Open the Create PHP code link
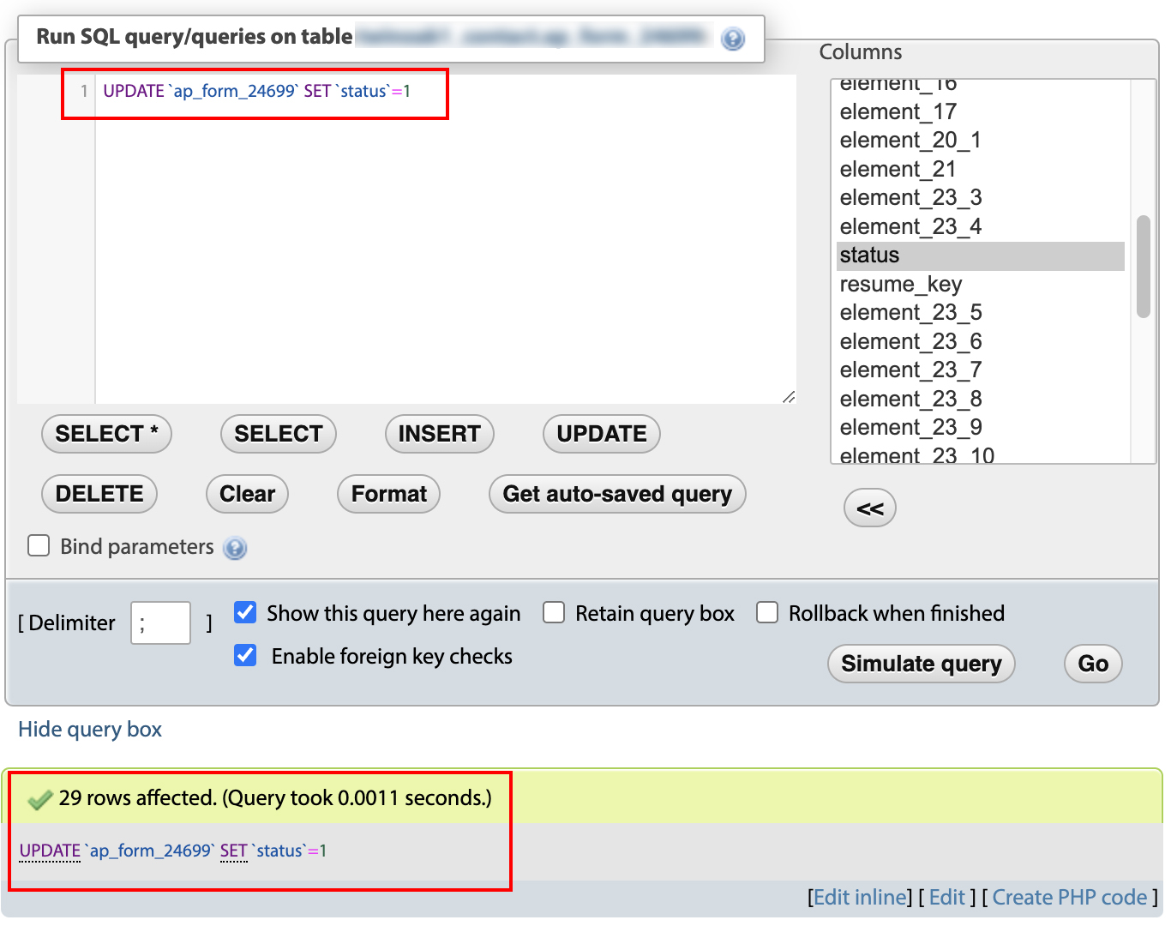The image size is (1171, 926). click(1069, 897)
